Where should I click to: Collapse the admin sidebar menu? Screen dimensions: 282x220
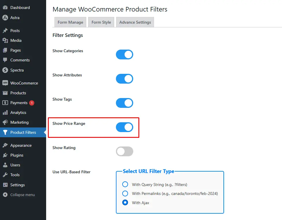coord(19,195)
